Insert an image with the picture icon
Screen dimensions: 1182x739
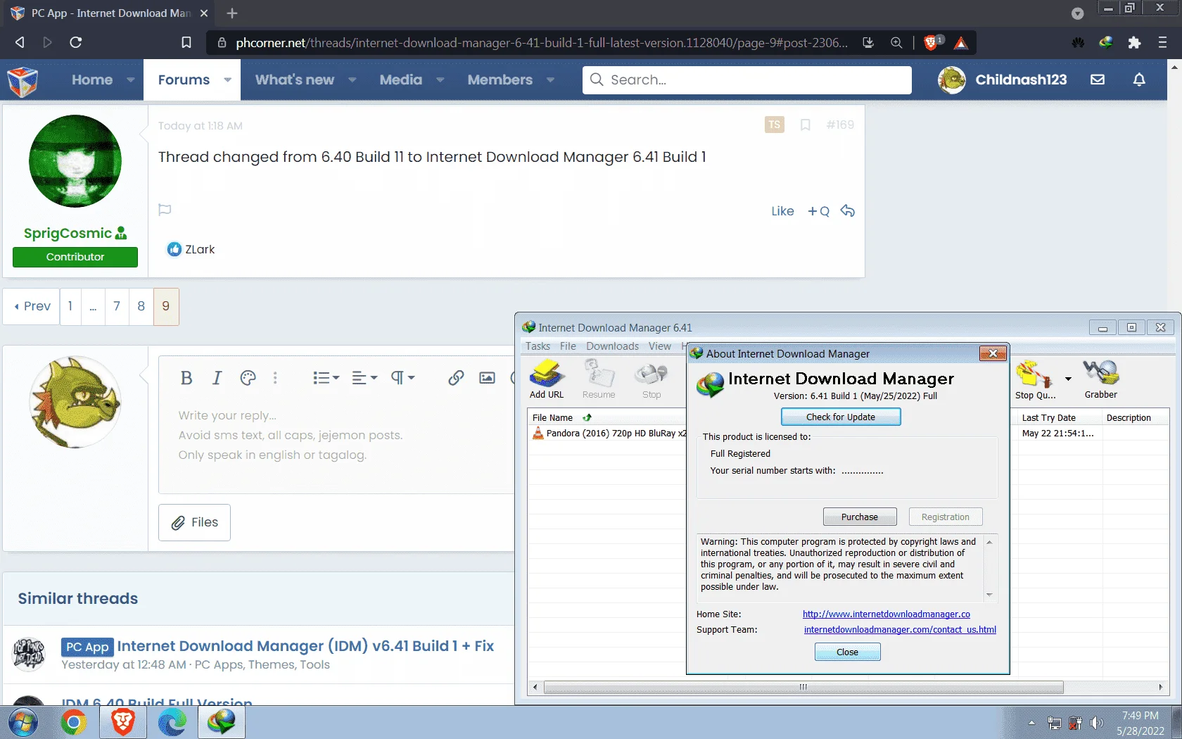click(487, 378)
